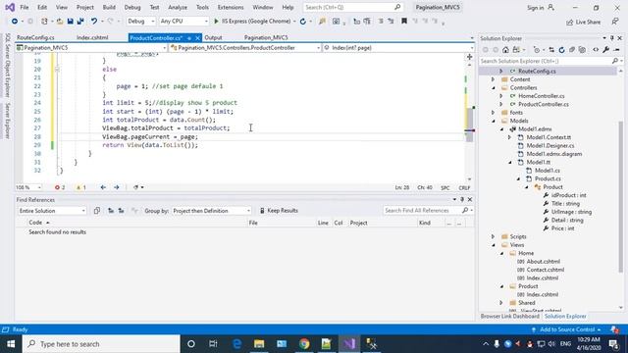Expand the Content folder in Solution Explorer
628x353 pixels.
coord(493,79)
